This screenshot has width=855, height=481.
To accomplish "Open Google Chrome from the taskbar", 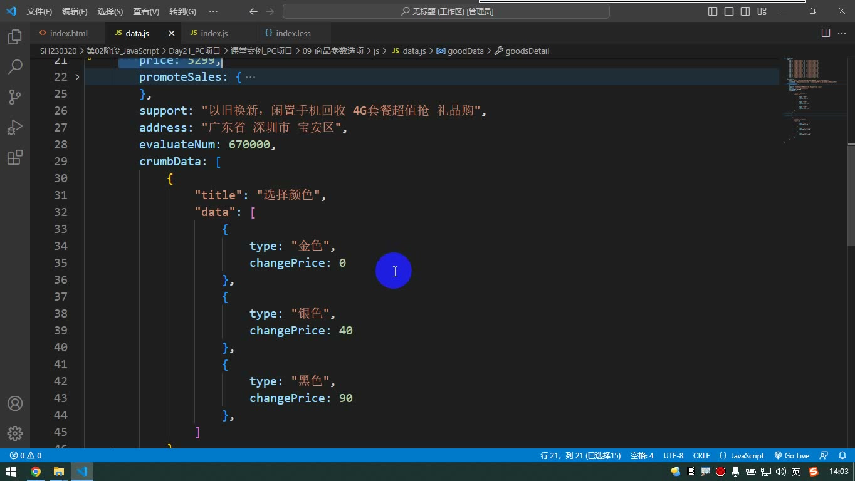I will pos(36,472).
